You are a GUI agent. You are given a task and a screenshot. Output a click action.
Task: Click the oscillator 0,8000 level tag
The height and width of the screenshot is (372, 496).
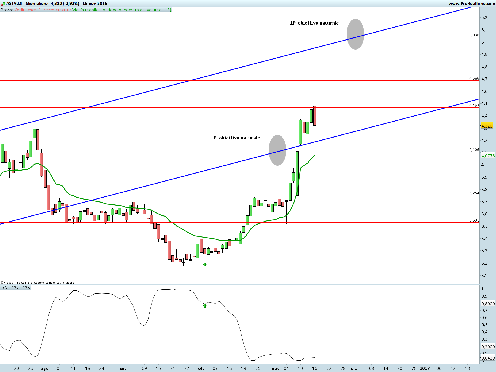pyautogui.click(x=488, y=304)
